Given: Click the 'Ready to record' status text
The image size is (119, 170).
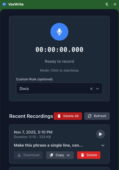Looking at the screenshot, I should click(x=59, y=61).
